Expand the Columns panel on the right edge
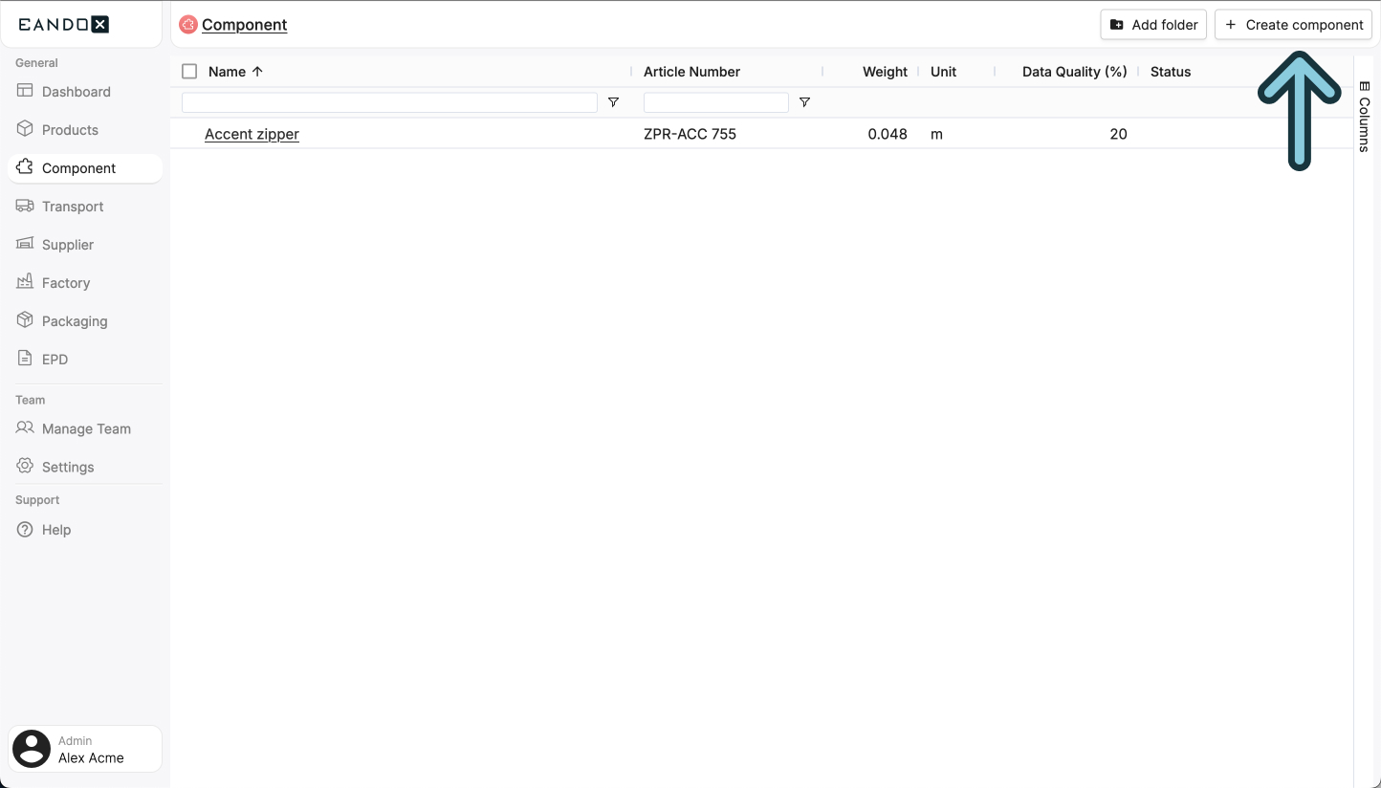Screen dimensions: 1381x788 1364,115
